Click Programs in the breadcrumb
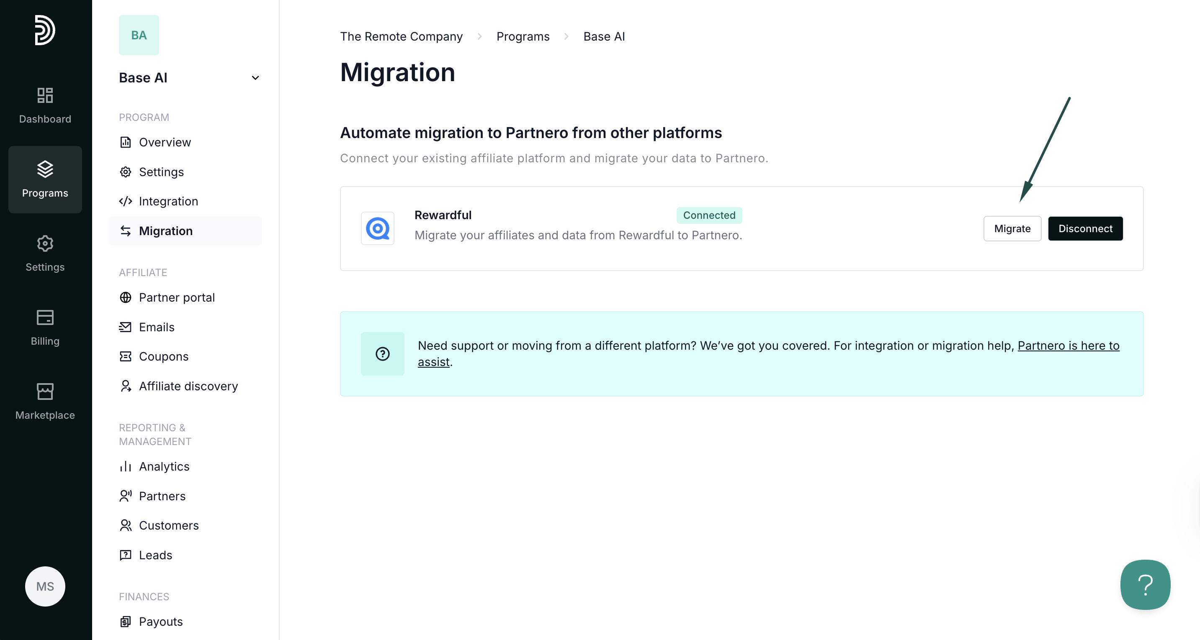Screen dimensions: 1200x640 523,36
